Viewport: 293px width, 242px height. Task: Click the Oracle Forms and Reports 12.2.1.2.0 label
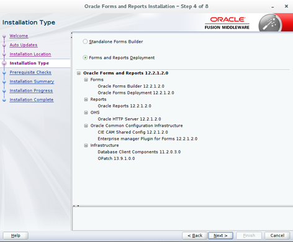click(125, 73)
